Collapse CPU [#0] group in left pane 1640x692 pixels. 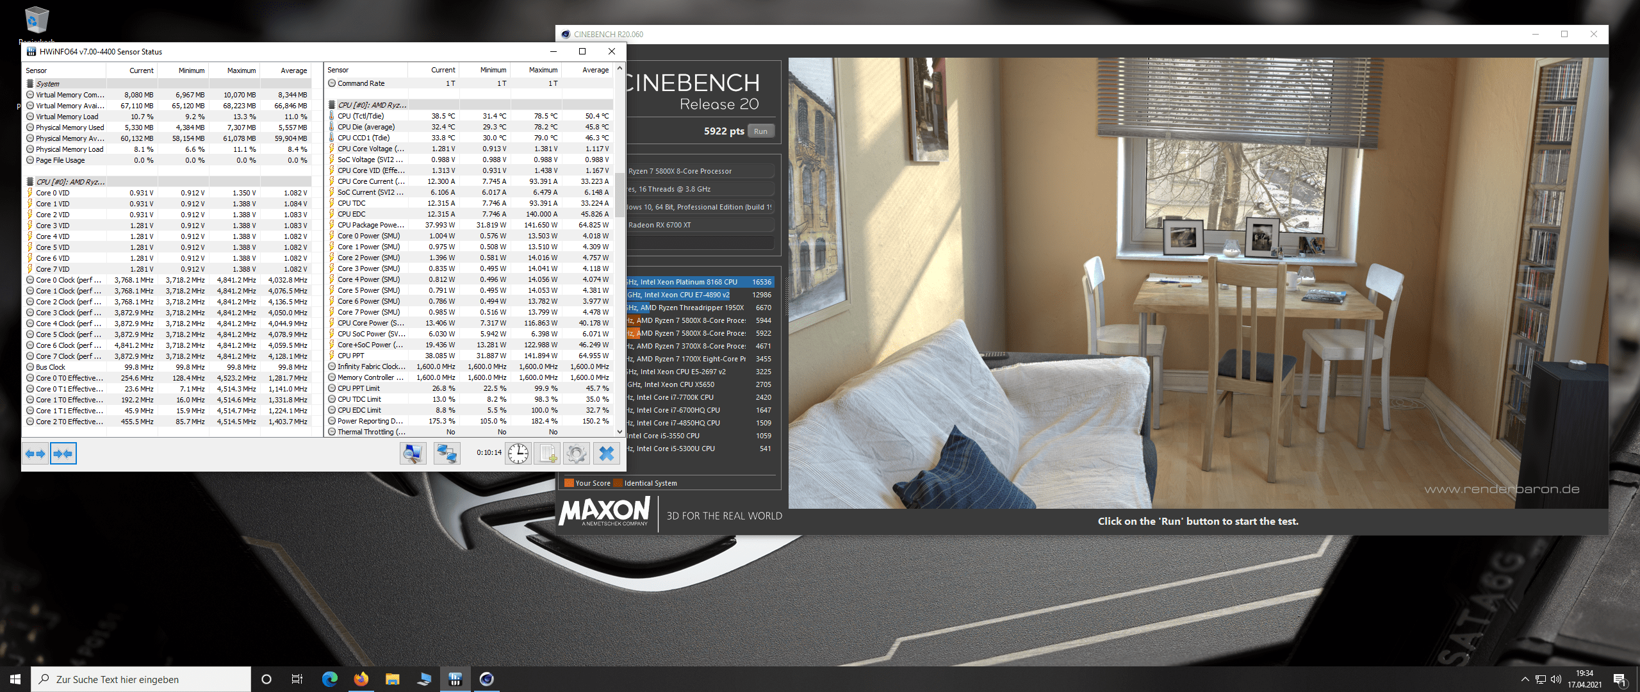[30, 182]
